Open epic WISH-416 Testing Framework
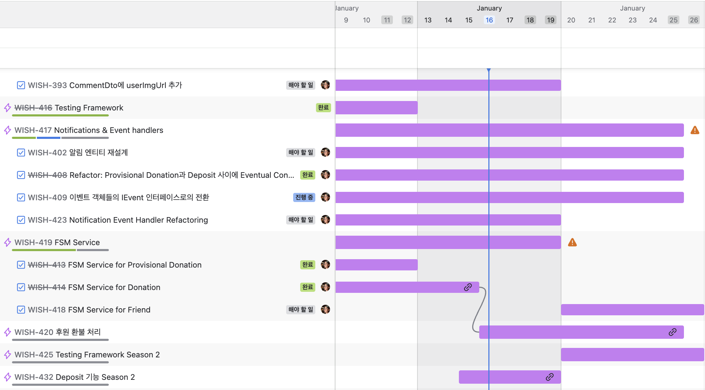705x390 pixels. pyautogui.click(x=69, y=108)
